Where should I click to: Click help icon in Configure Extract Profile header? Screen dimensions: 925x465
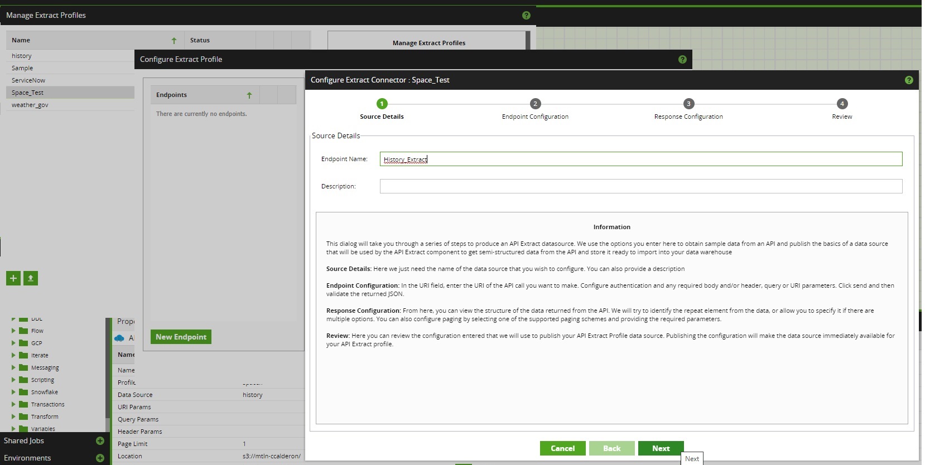[x=682, y=60]
